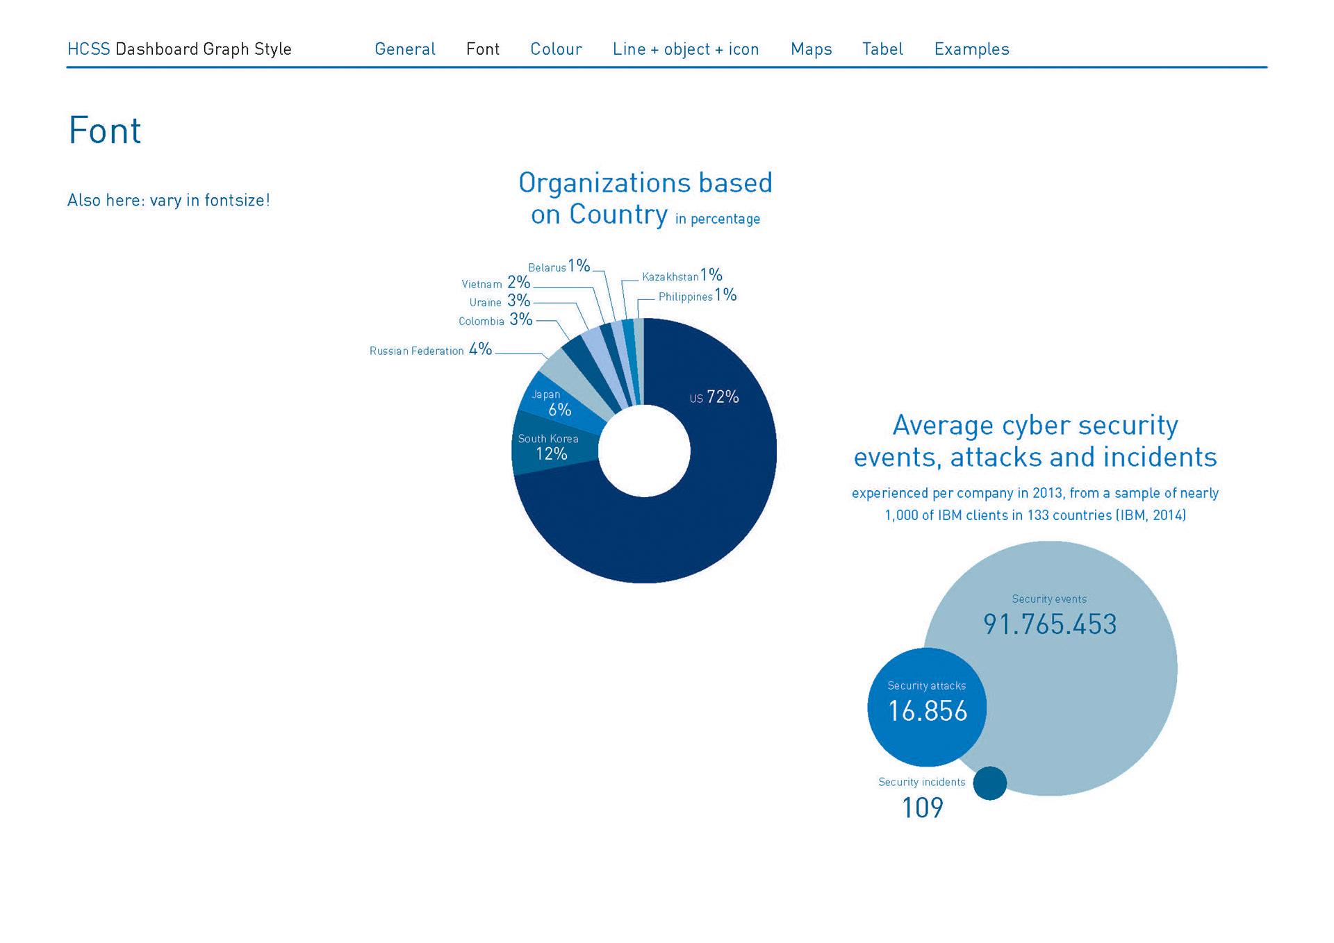The width and height of the screenshot is (1334, 943).
Task: Click the Security events 91.765.453 value
Action: [x=1049, y=624]
